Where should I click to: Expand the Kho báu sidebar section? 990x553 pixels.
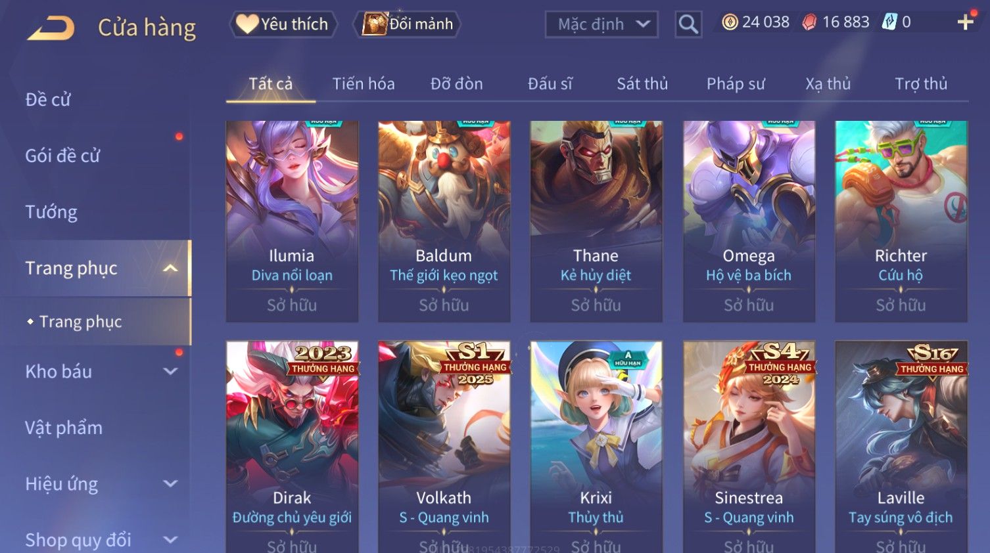point(170,371)
